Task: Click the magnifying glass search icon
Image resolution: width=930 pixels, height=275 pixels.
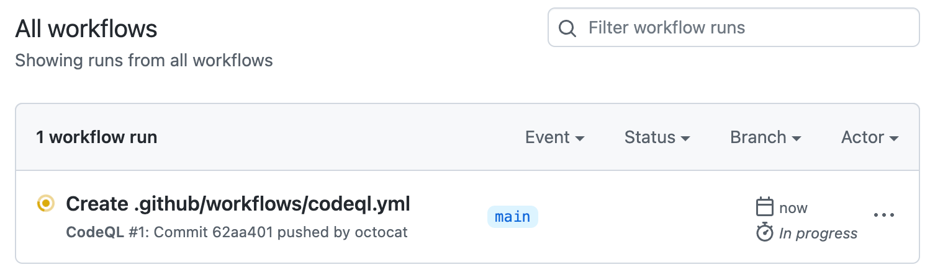Action: [567, 28]
